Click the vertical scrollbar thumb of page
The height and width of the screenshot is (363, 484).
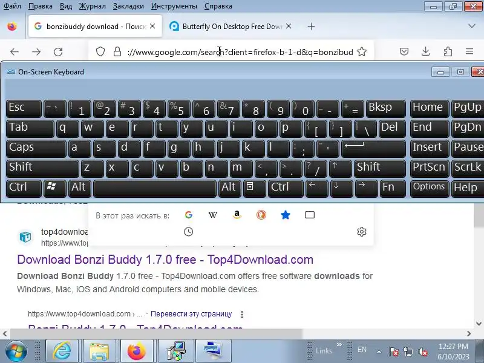[479, 215]
